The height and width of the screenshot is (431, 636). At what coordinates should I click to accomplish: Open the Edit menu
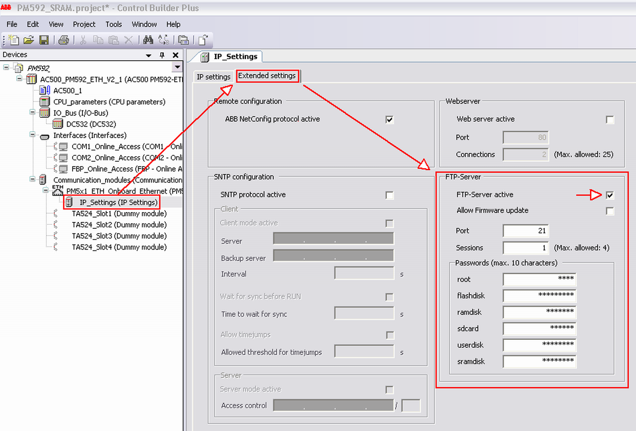click(x=33, y=24)
